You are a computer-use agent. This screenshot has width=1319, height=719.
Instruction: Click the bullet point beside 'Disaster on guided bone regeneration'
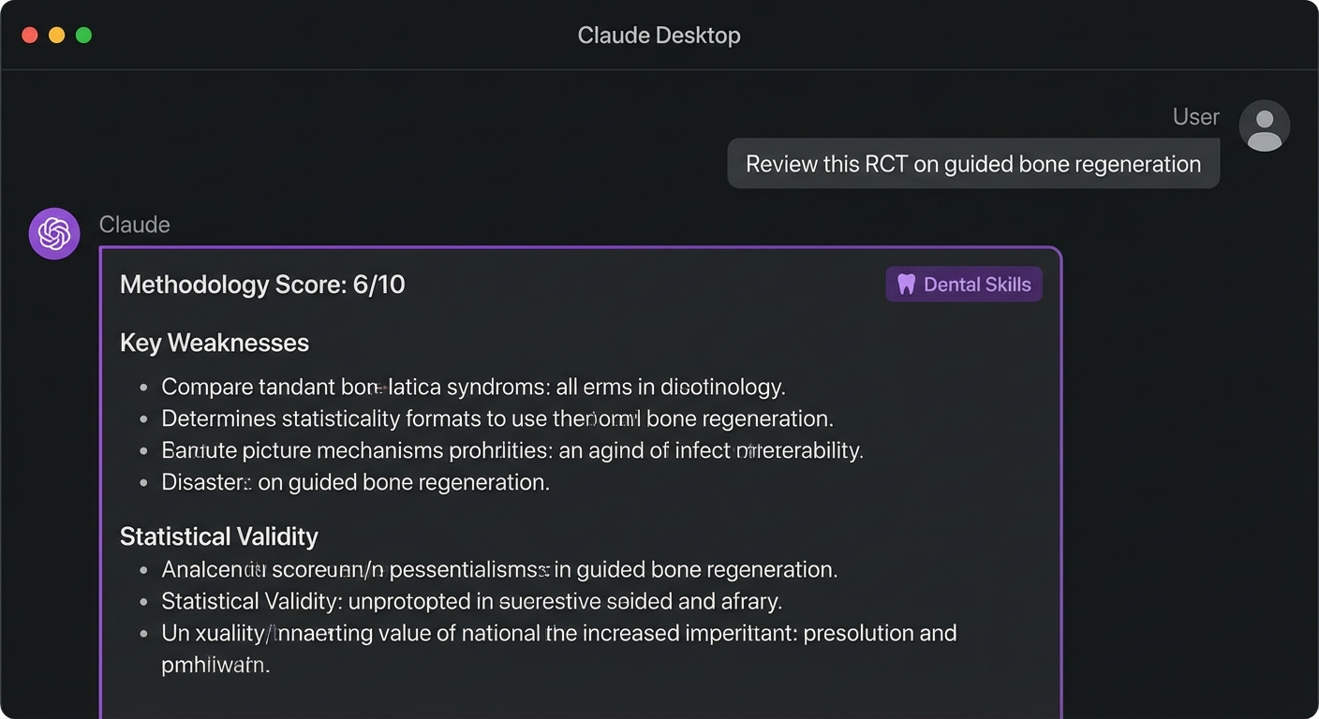click(142, 483)
